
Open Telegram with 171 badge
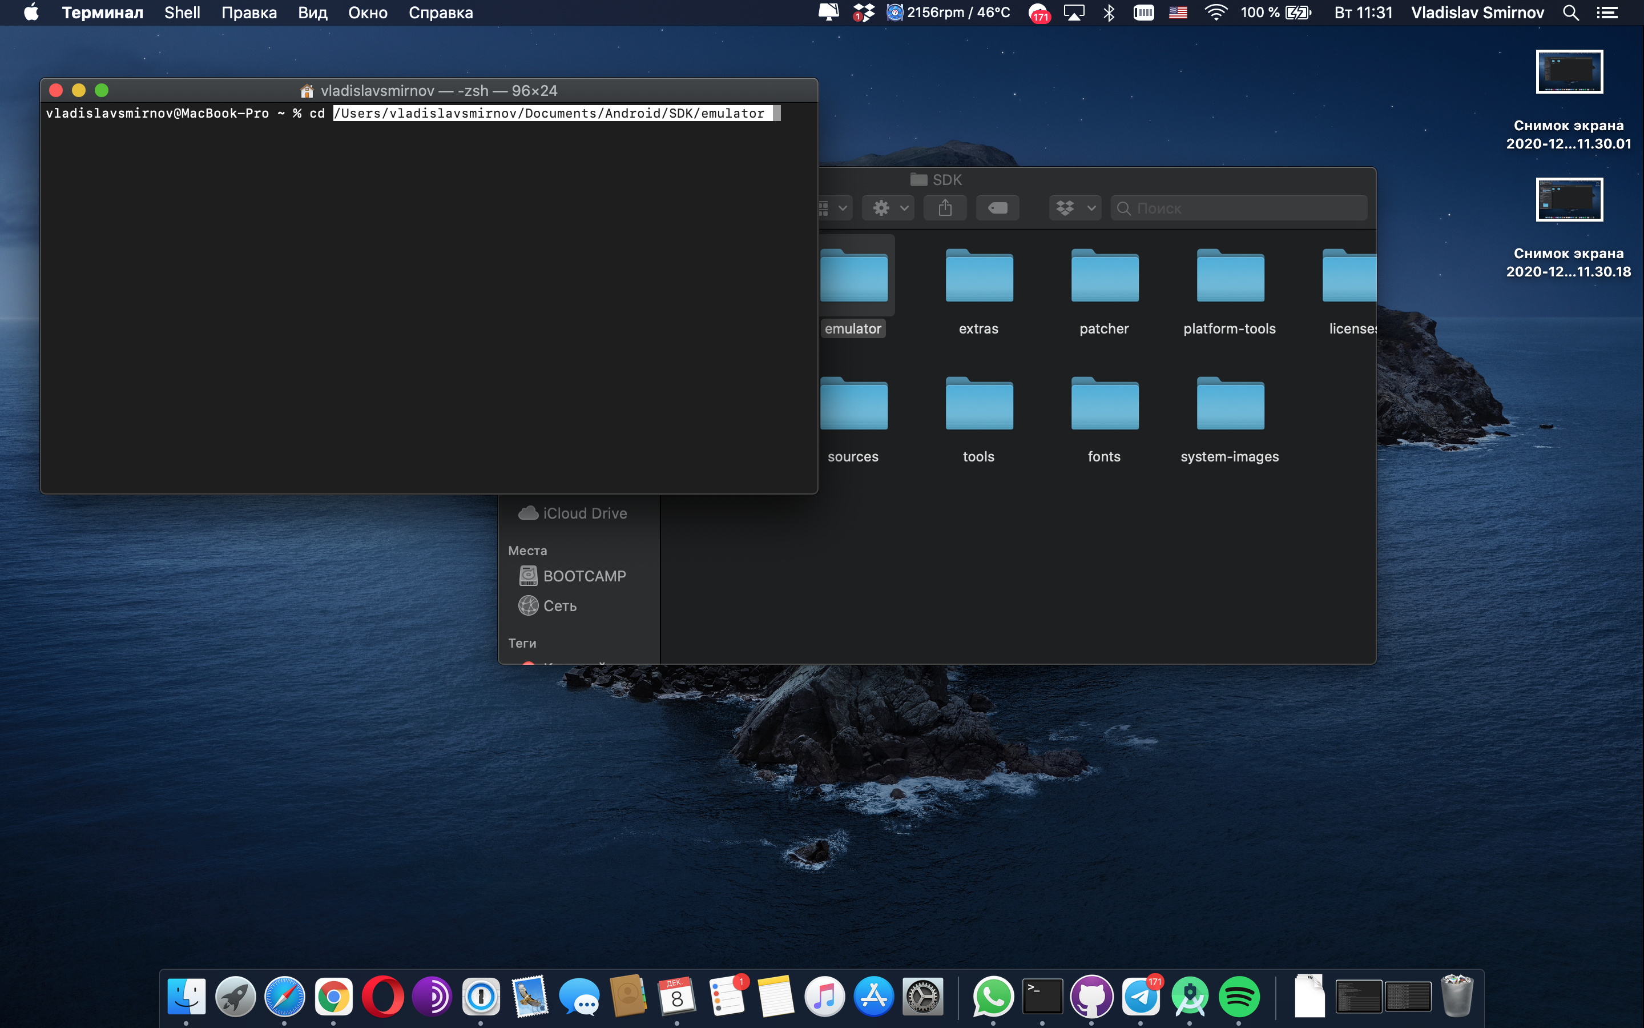pos(1141,997)
